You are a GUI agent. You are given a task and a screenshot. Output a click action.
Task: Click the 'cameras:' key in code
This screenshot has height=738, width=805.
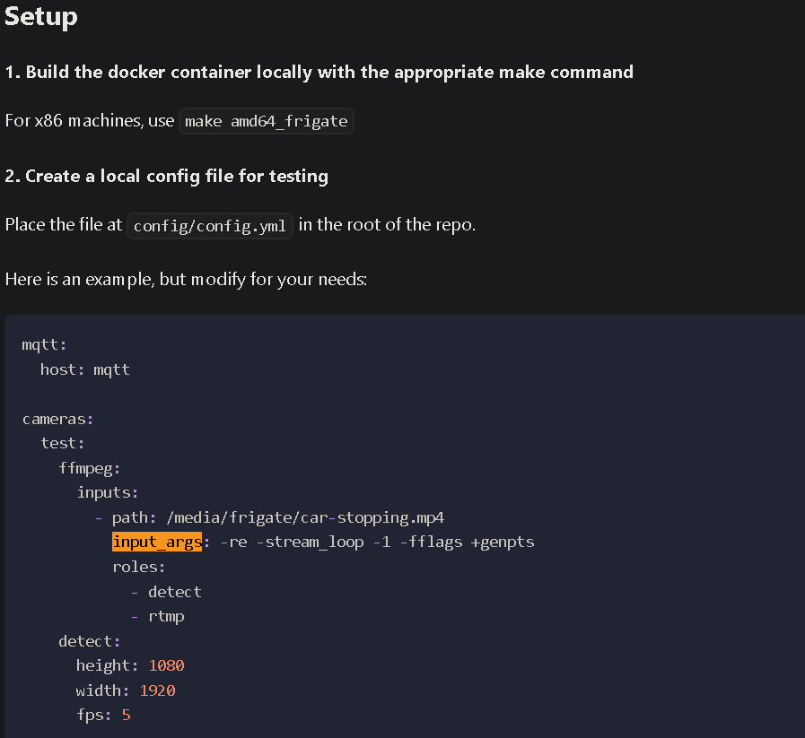click(x=58, y=419)
